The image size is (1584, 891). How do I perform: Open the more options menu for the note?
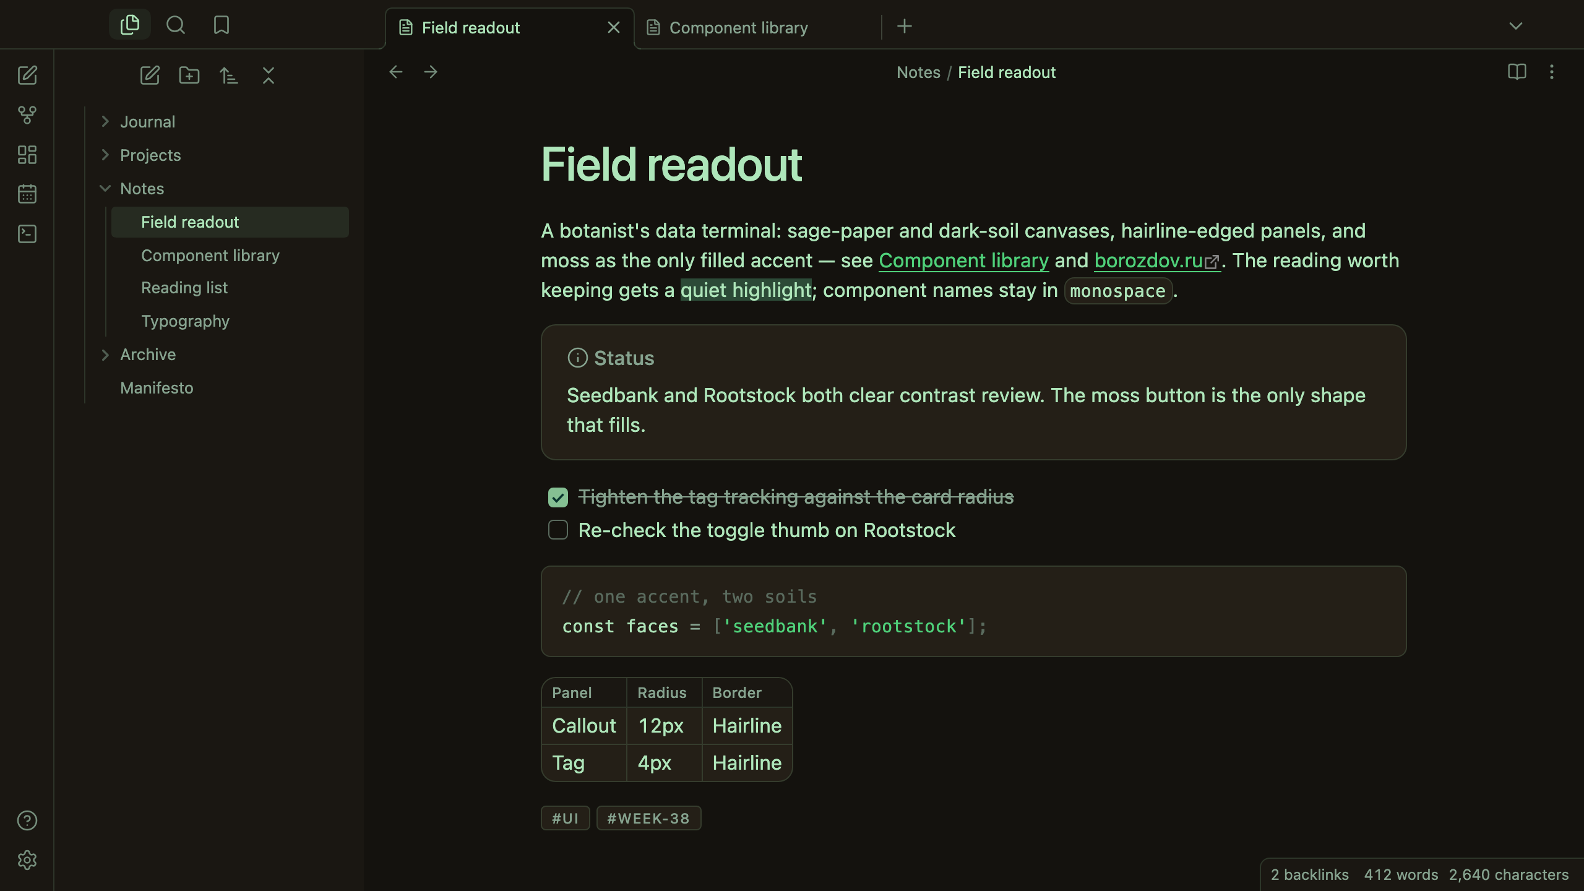1552,72
